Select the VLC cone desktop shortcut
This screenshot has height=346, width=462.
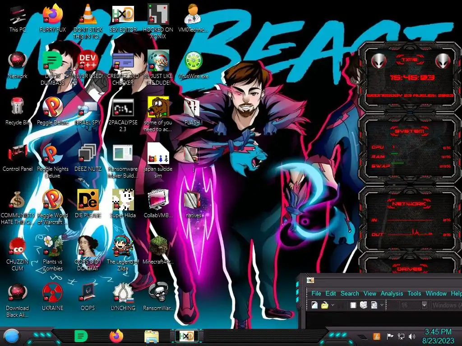click(x=88, y=21)
